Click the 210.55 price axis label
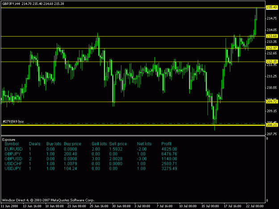Image resolution: width=279 pixels, height=209 pixels. (272, 88)
